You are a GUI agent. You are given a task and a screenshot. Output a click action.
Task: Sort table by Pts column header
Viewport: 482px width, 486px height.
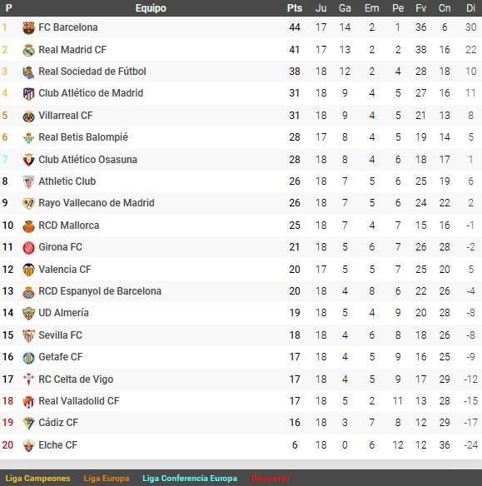point(295,8)
